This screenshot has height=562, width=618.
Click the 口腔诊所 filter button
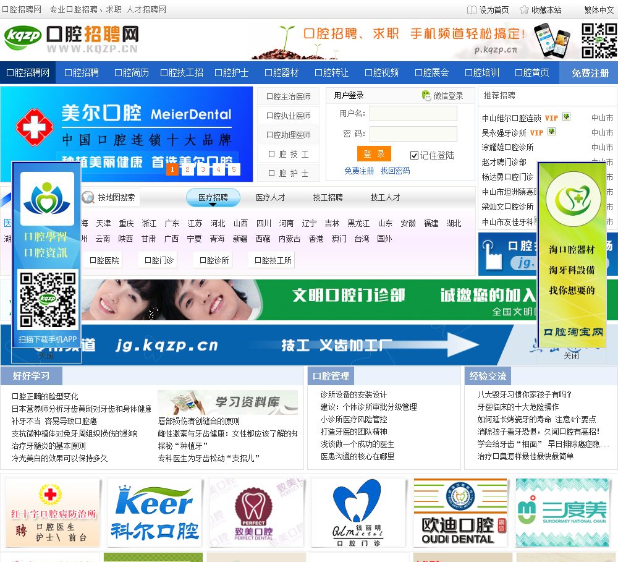(214, 260)
